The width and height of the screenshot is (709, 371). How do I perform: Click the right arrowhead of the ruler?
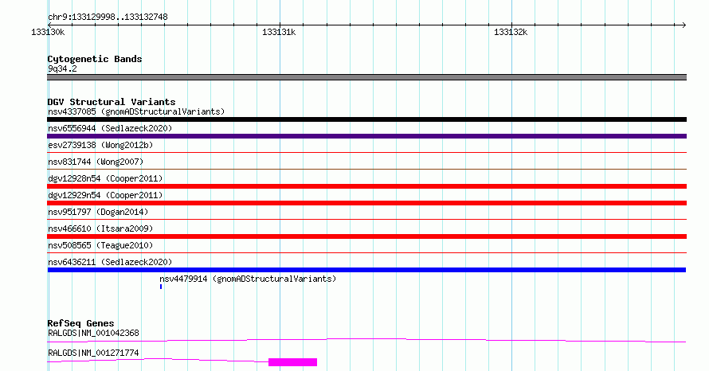pyautogui.click(x=684, y=25)
